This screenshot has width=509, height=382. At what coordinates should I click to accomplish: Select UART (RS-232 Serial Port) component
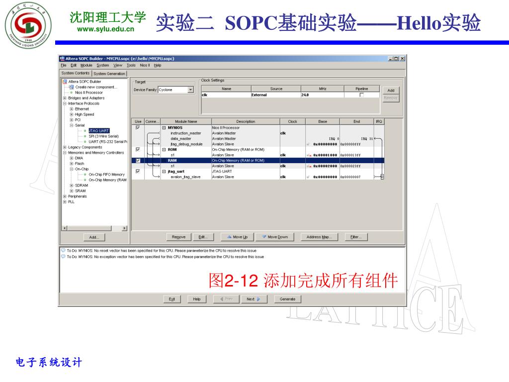[108, 142]
